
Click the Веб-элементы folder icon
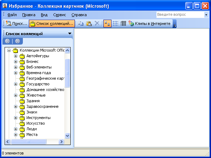22,67
